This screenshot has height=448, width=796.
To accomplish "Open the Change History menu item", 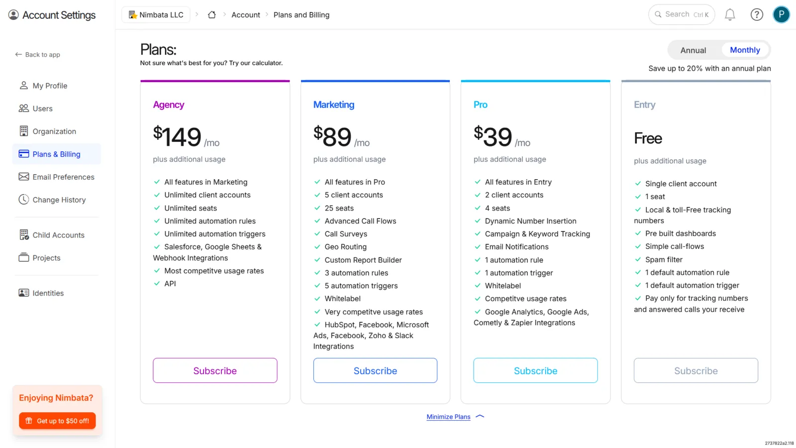I will (x=56, y=200).
